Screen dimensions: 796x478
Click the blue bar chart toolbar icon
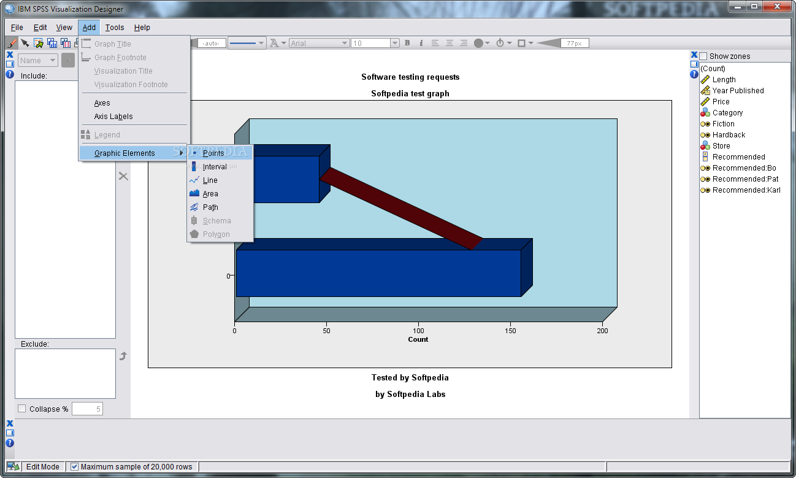pos(52,43)
